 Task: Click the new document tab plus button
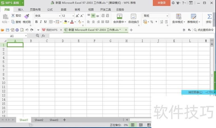point(131,30)
